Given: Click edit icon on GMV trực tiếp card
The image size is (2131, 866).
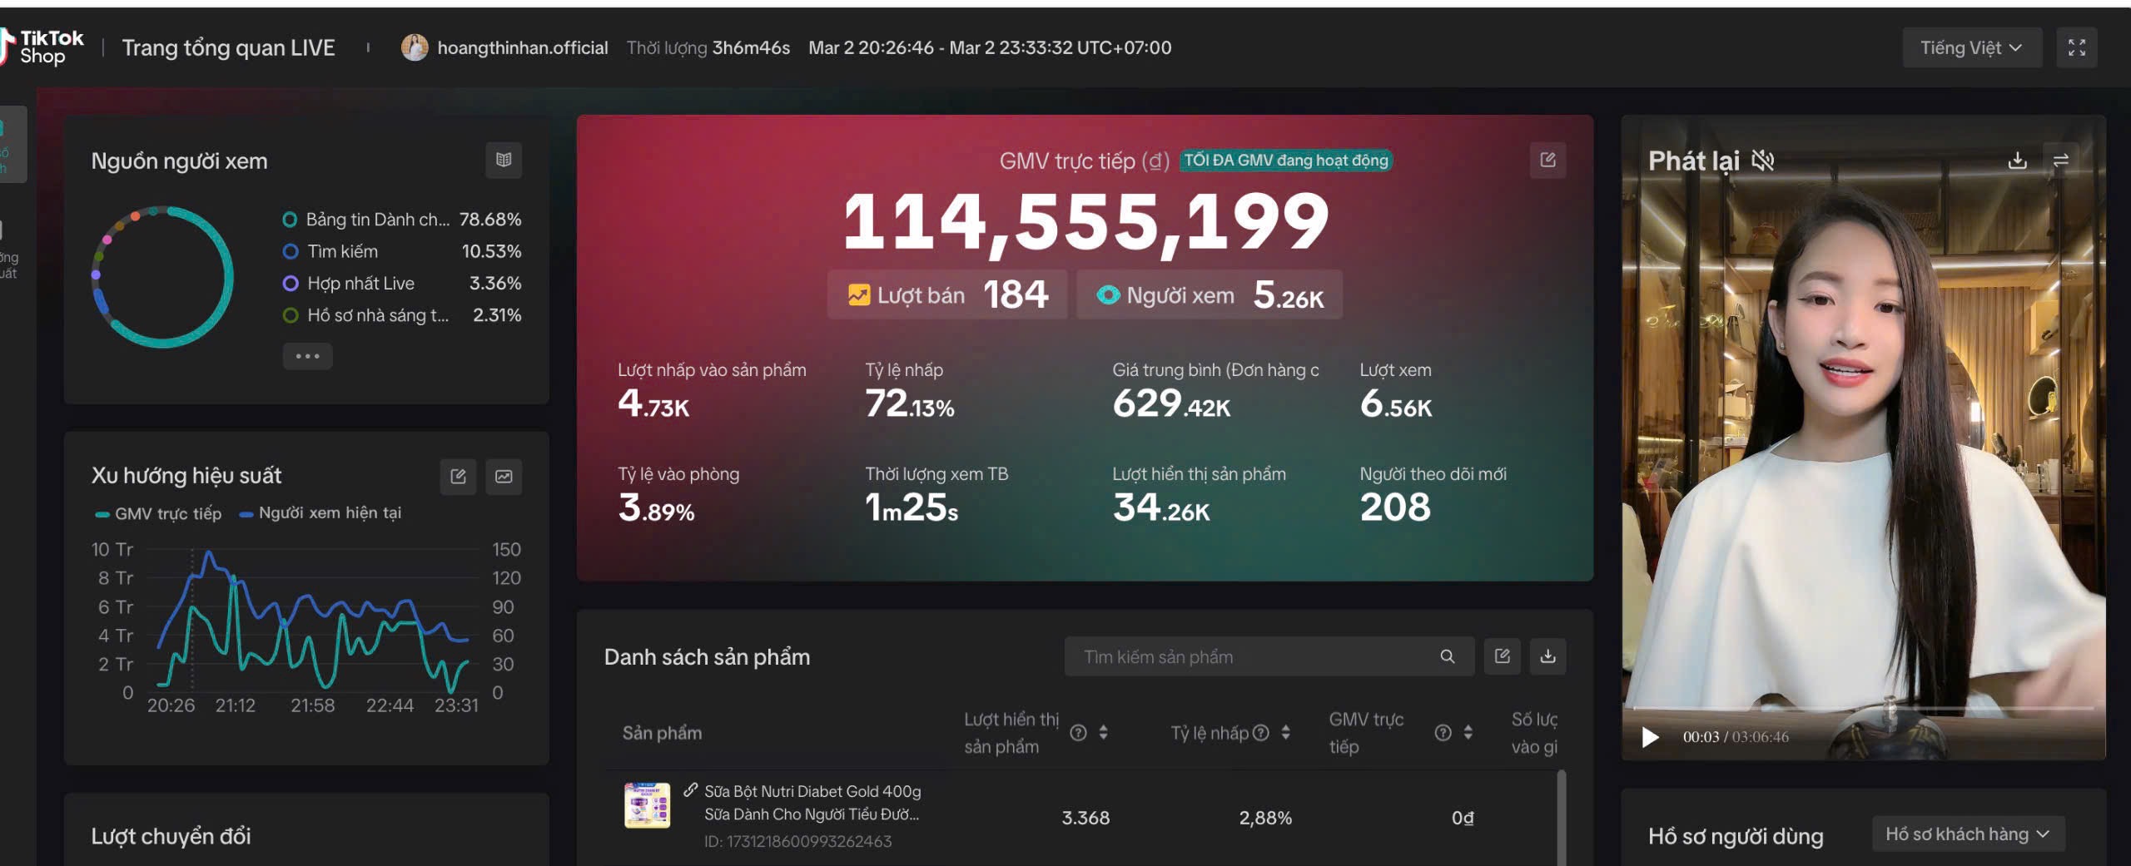Looking at the screenshot, I should coord(1547,160).
